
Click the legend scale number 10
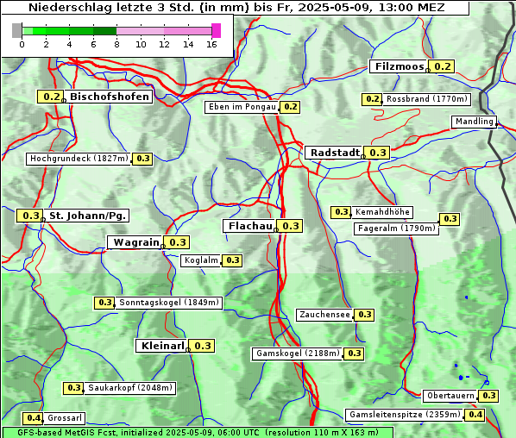tap(141, 44)
